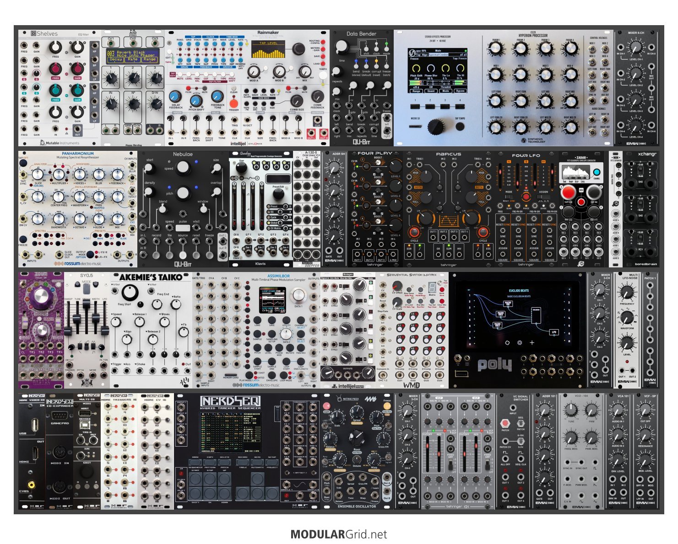
Task: Click the square stop icon on Poly screen
Action: (x=507, y=342)
